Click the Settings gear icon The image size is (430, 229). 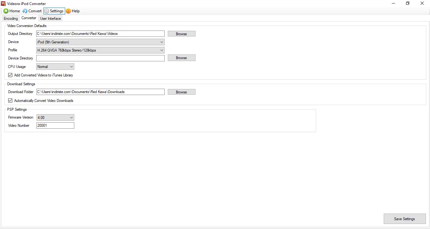click(47, 11)
